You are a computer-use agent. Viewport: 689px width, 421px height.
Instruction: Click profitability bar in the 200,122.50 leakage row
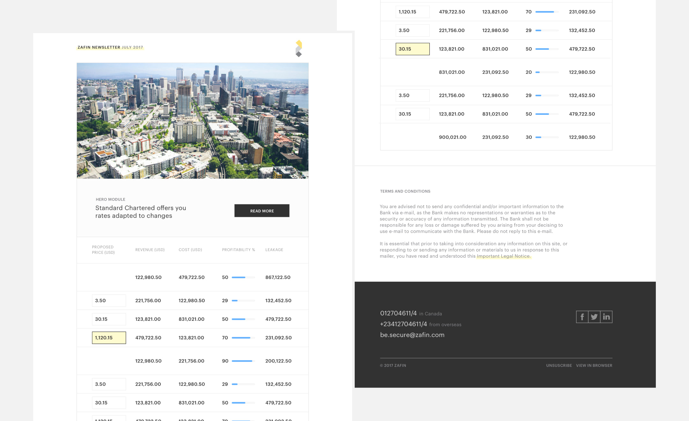(243, 361)
